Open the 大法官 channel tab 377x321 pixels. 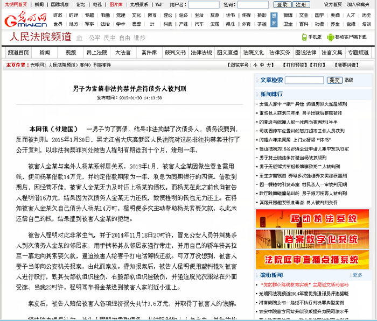(x=123, y=52)
